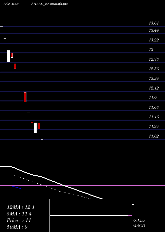Click the red candle beside the 11.24 white candle
This screenshot has width=165, height=232.
pyautogui.click(x=39, y=126)
